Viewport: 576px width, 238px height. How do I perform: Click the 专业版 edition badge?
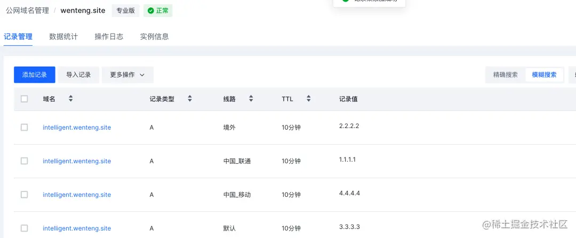[x=126, y=11]
